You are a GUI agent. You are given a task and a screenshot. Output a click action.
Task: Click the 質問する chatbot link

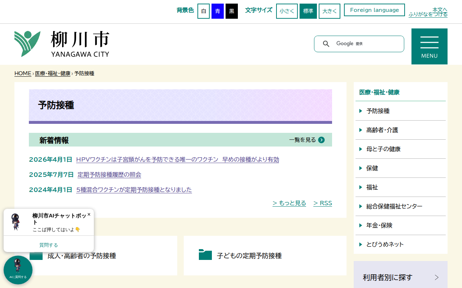tap(48, 245)
